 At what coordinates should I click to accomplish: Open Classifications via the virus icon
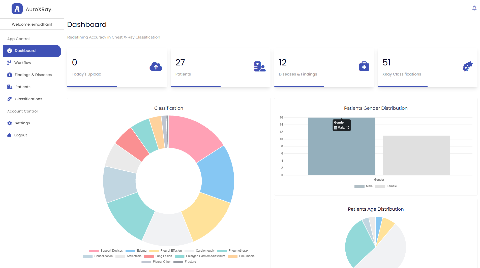(9, 99)
